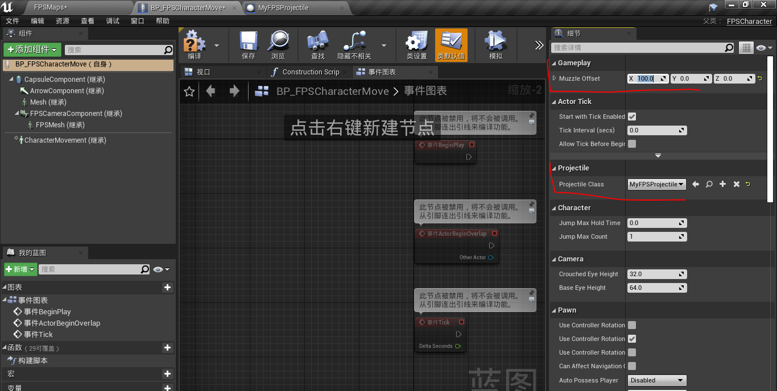This screenshot has height=391, width=777.
Task: Click the Save (保存) toolbar icon
Action: (x=249, y=41)
